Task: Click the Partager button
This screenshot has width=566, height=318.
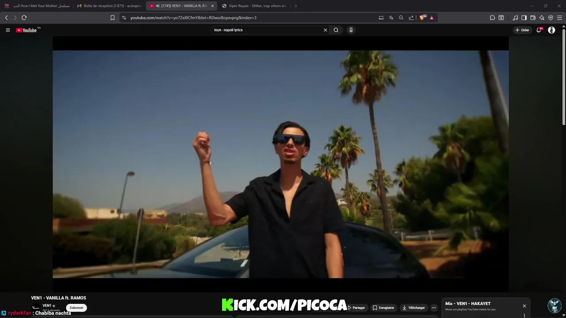Action: tap(356, 308)
